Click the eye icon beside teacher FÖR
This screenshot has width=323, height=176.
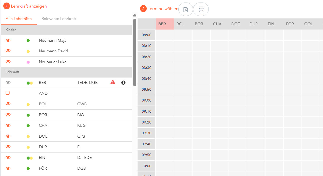click(x=8, y=168)
